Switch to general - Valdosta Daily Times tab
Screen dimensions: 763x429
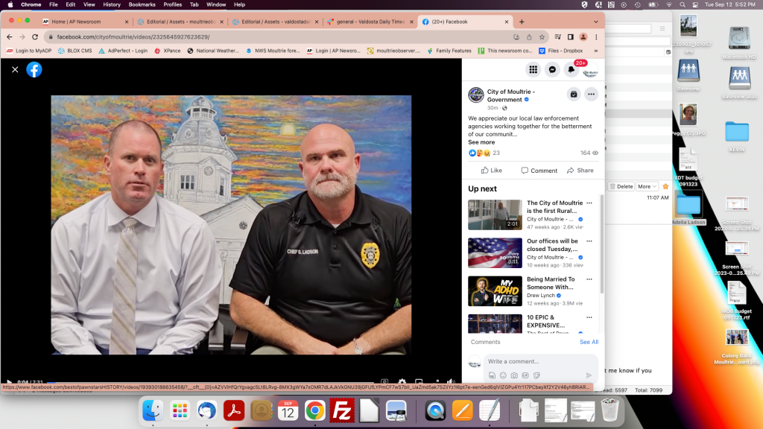click(370, 22)
